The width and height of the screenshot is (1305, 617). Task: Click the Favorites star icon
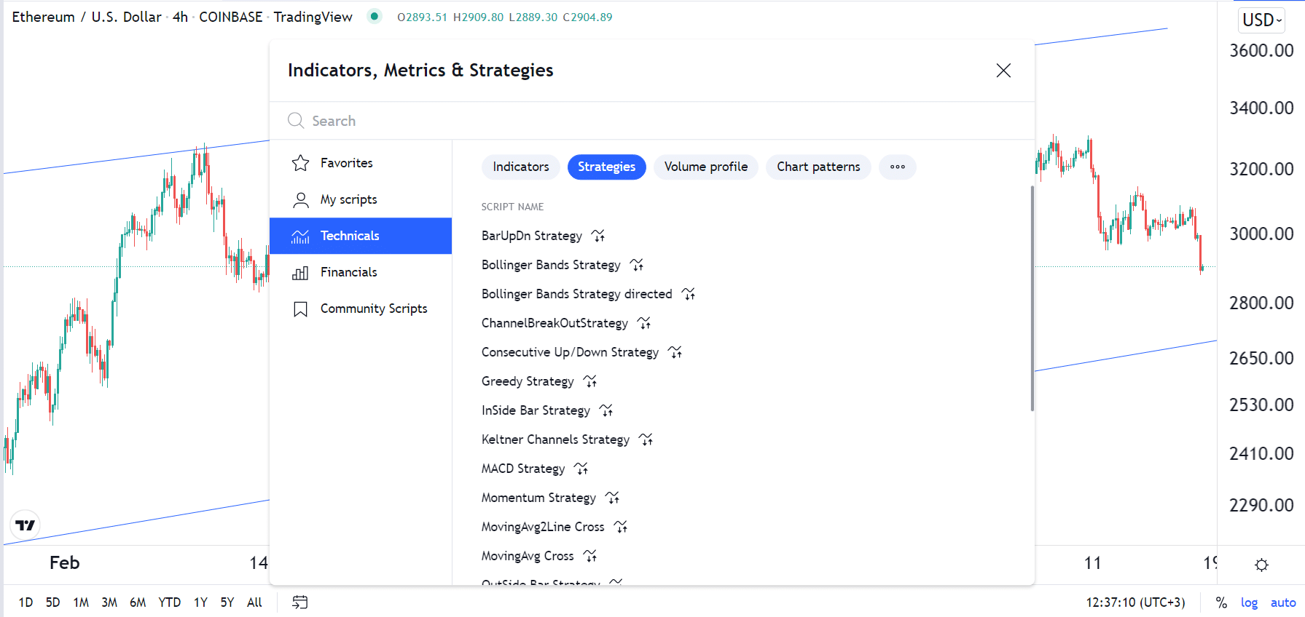pos(300,163)
